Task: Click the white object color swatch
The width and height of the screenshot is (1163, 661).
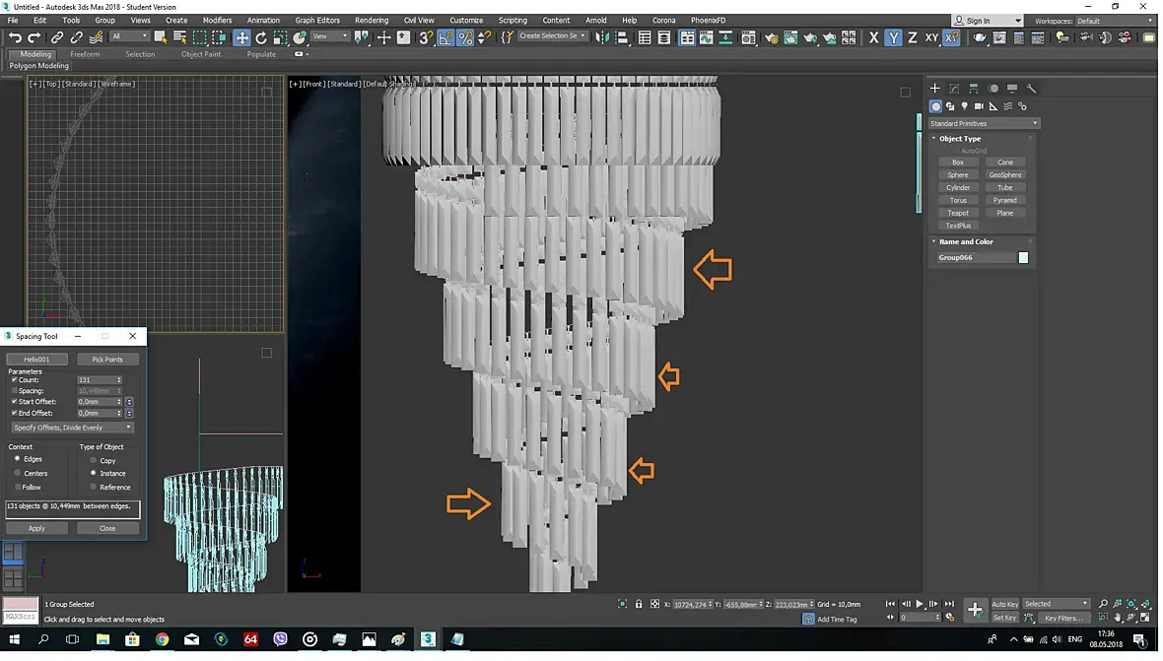Action: pyautogui.click(x=1023, y=258)
